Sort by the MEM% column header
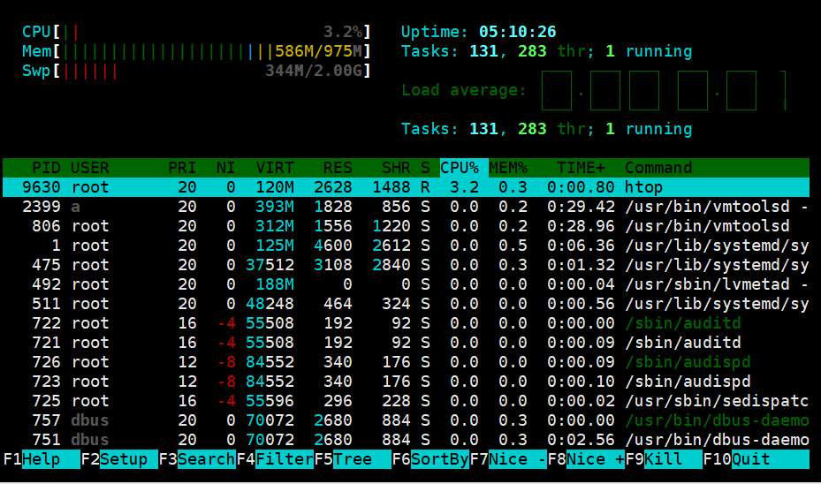 pyautogui.click(x=508, y=168)
